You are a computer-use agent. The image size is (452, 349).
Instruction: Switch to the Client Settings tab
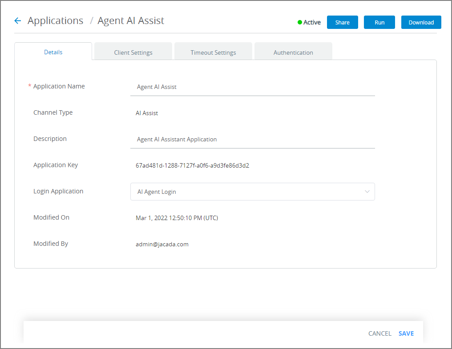[133, 52]
